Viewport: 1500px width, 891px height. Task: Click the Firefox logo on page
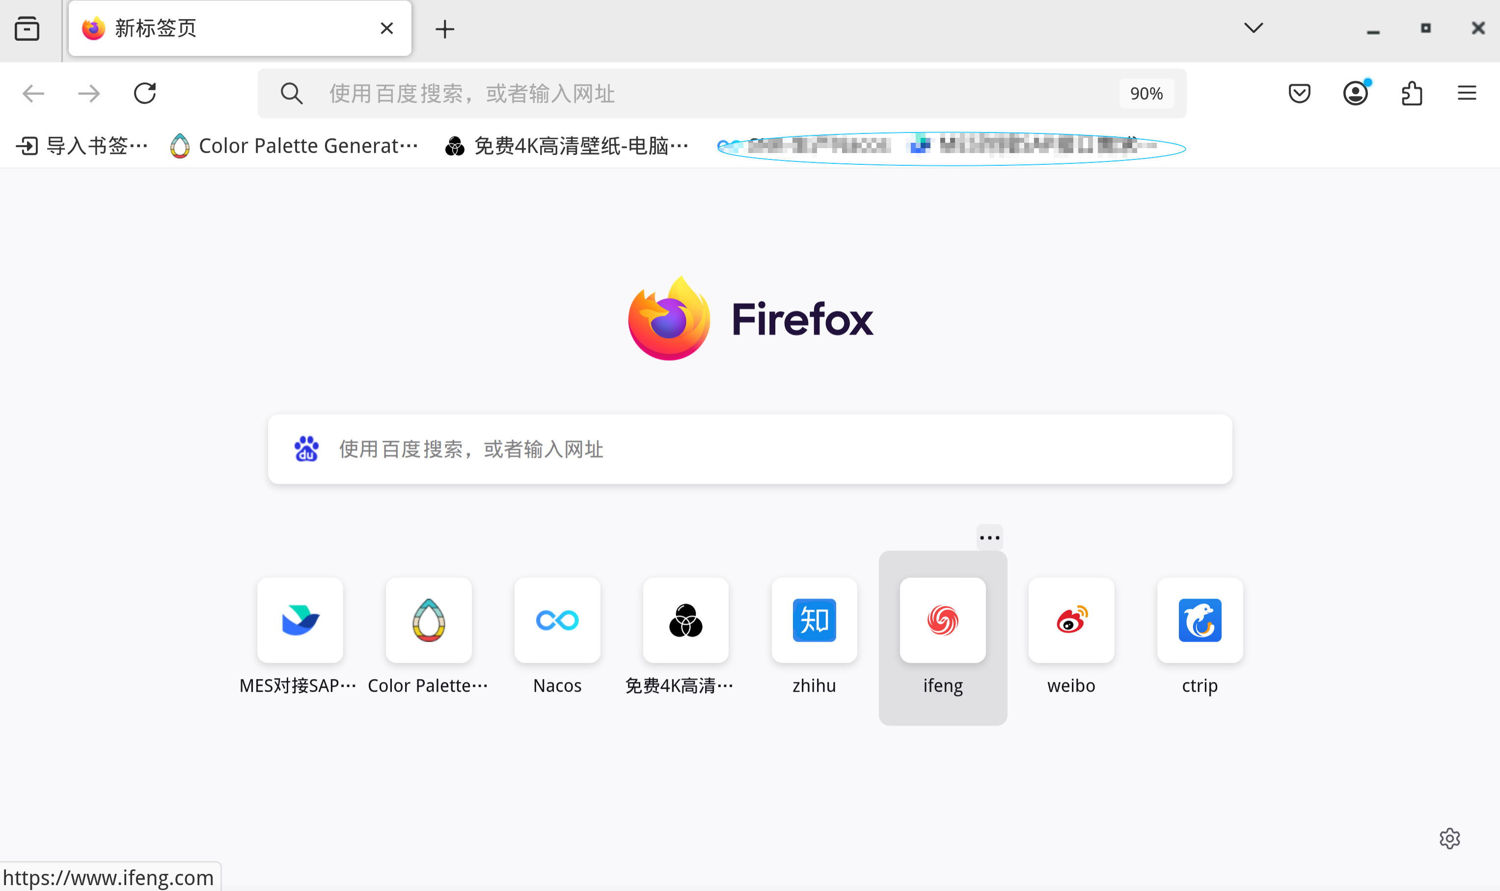pos(750,318)
